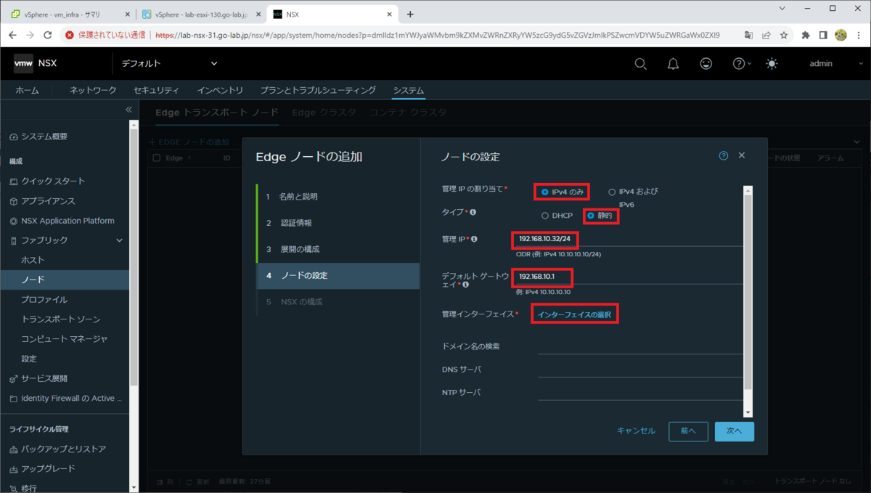
Task: Select IPv4 および IPv6 radio button
Action: (612, 192)
